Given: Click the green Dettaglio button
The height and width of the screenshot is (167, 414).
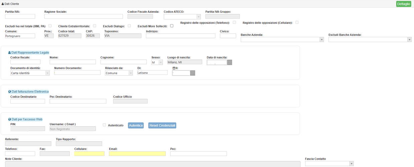Looking at the screenshot, I should 404,4.
